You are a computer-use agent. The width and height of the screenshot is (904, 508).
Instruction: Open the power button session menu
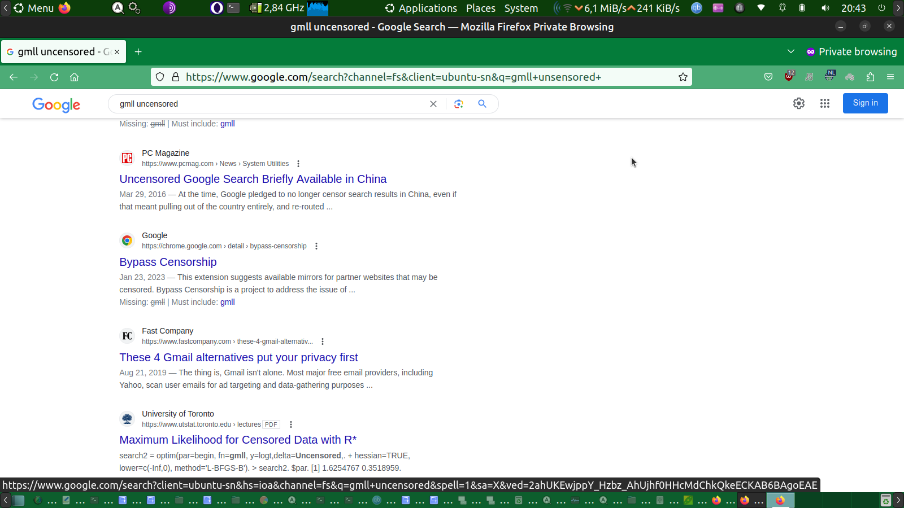pos(881,8)
